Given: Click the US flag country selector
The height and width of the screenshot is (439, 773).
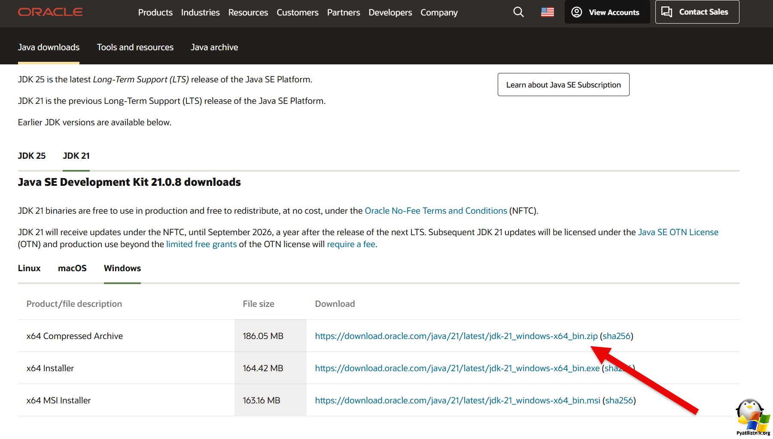Looking at the screenshot, I should coord(547,12).
